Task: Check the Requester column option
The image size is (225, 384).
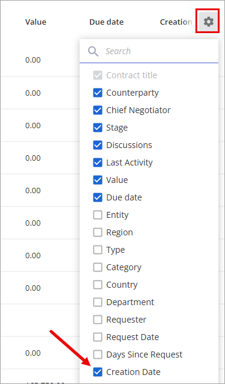Action: point(98,320)
